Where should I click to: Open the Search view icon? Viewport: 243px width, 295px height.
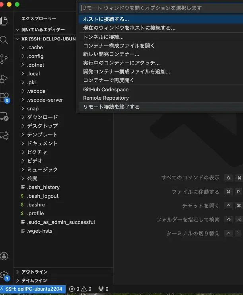click(x=4, y=40)
